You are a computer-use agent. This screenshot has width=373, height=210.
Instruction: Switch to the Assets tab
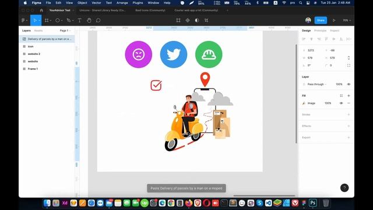(x=38, y=31)
